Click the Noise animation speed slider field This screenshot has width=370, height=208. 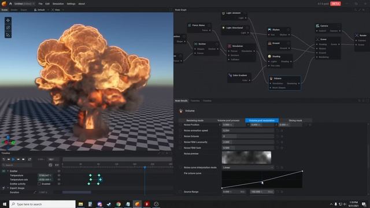pos(248,131)
